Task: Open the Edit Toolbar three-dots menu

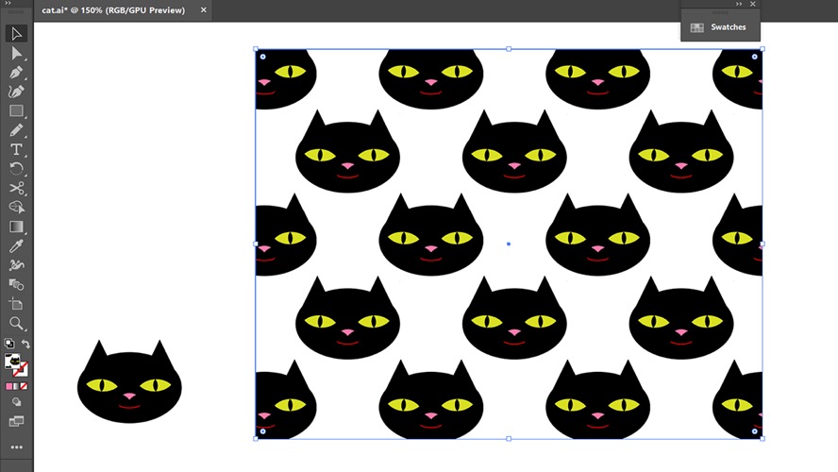Action: [17, 447]
